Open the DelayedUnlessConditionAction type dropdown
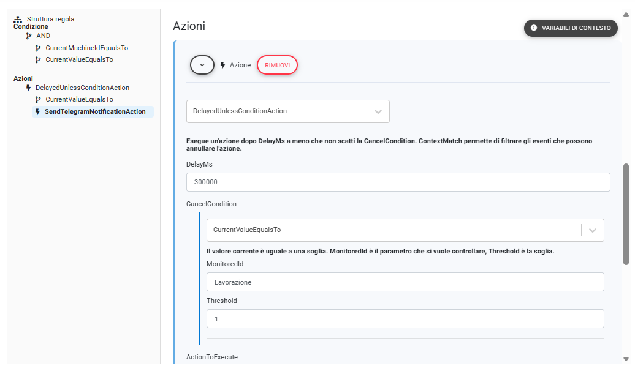The height and width of the screenshot is (371, 635). pyautogui.click(x=378, y=111)
